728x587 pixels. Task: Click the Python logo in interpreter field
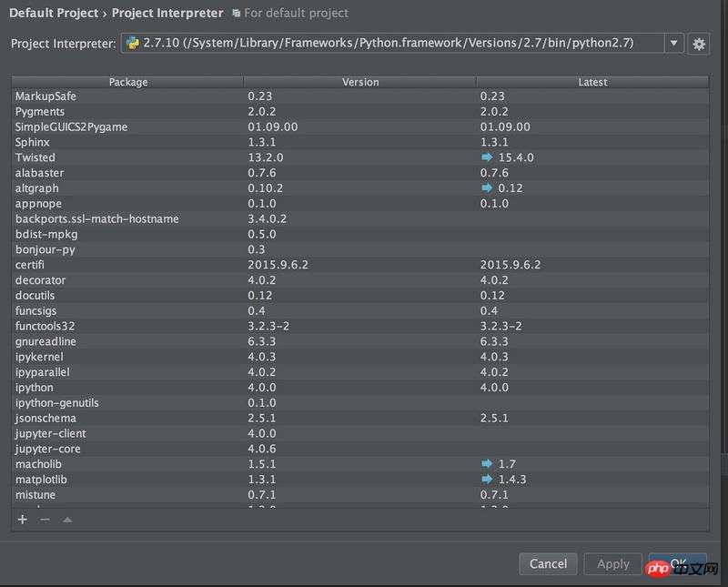point(133,43)
